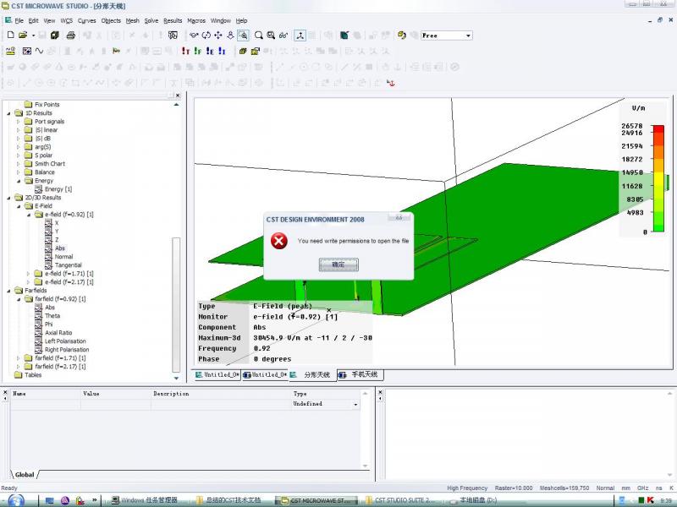The width and height of the screenshot is (677, 507).
Task: Select Axial Ratio farfield result
Action: 58,333
